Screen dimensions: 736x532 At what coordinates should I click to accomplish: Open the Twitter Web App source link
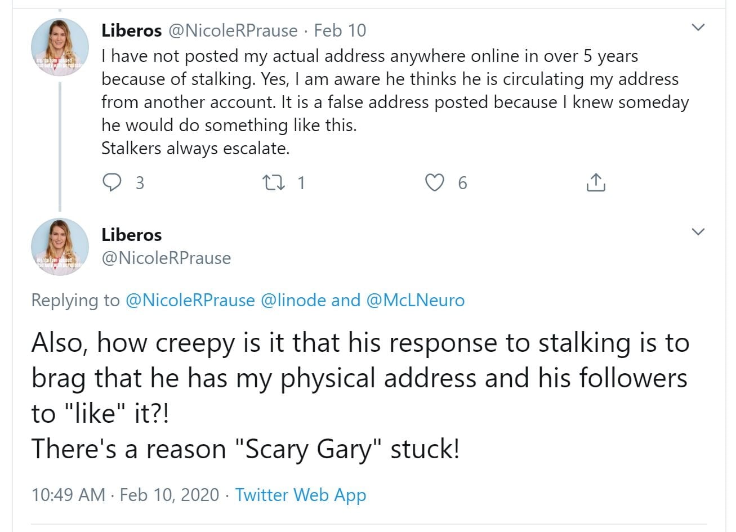click(301, 494)
